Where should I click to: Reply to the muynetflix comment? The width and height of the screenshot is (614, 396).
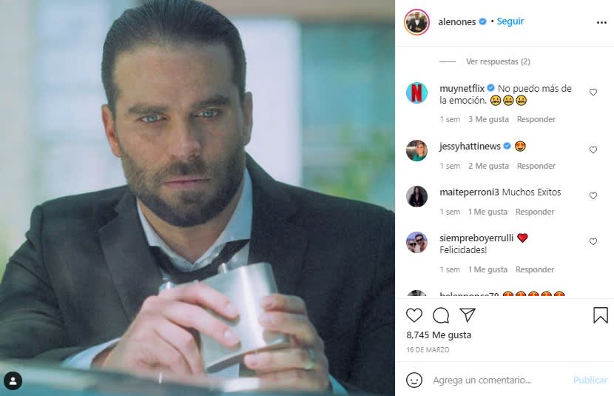(536, 119)
